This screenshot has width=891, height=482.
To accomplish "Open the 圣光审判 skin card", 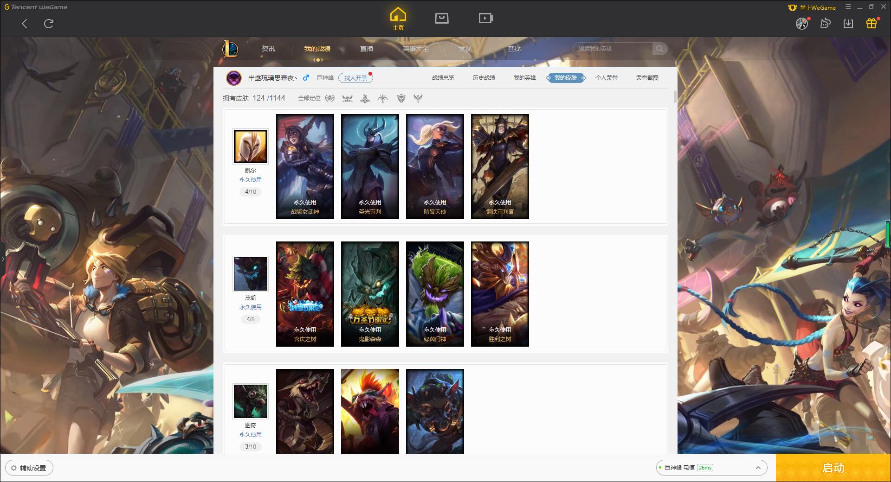I will tap(370, 166).
